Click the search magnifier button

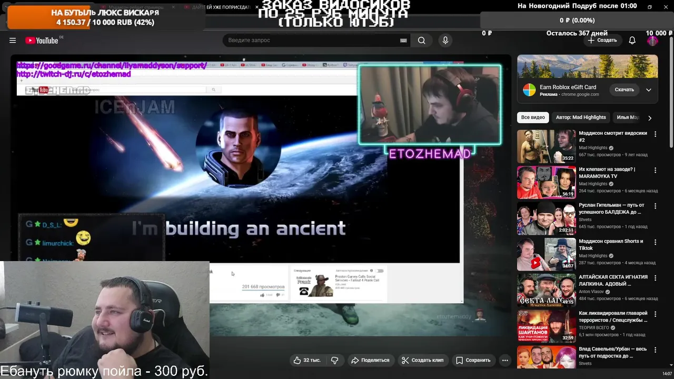[421, 41]
